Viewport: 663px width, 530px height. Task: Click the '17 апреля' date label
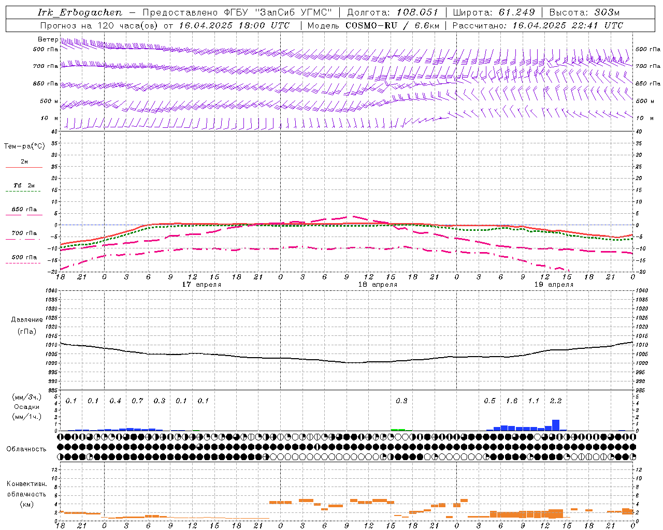pyautogui.click(x=201, y=285)
